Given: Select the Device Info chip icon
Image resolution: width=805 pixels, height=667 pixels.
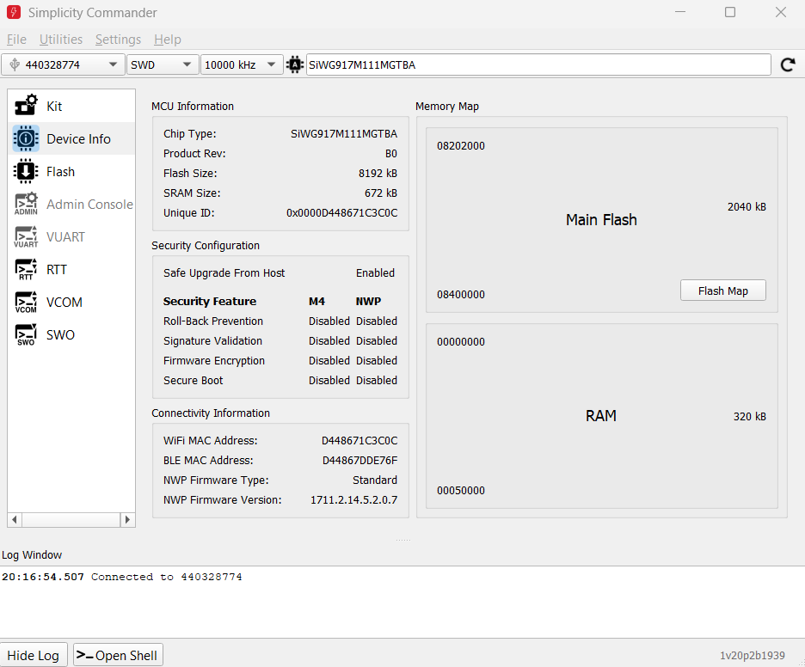Looking at the screenshot, I should pos(26,138).
